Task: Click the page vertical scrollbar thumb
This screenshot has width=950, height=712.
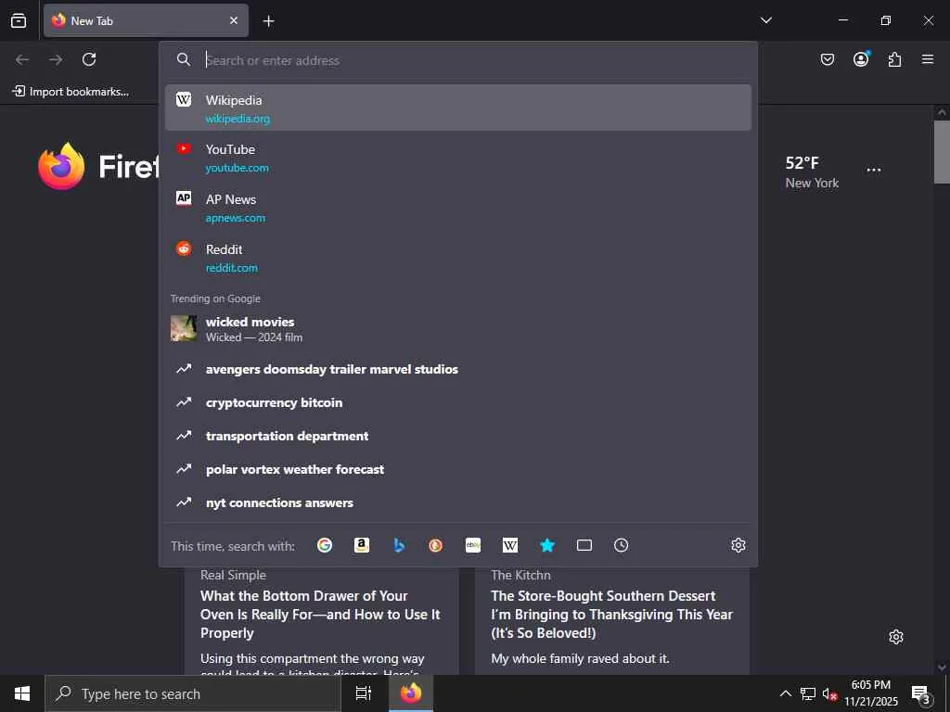Action: 942,151
